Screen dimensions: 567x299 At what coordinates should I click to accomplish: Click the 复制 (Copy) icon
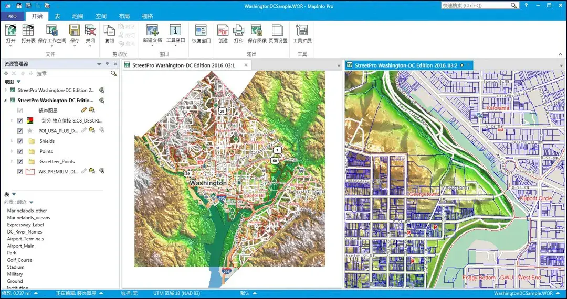click(x=109, y=30)
